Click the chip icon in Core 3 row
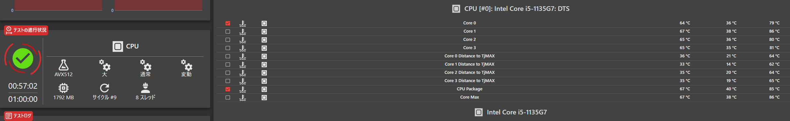Viewport: 790px width, 121px height. tap(264, 48)
